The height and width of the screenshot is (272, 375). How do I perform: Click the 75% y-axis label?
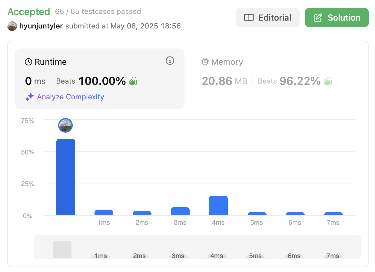point(28,121)
